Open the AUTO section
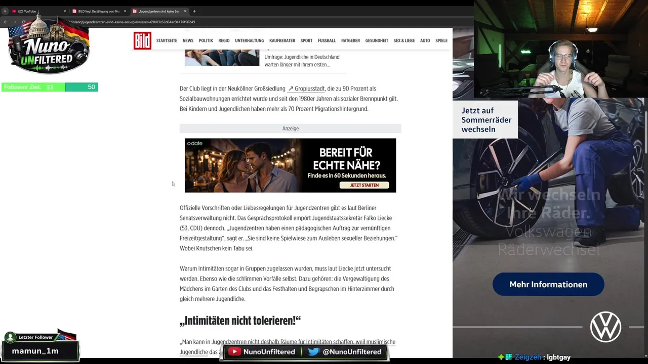The image size is (648, 364). point(425,40)
